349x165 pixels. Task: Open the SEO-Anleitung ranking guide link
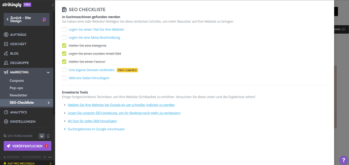124,113
